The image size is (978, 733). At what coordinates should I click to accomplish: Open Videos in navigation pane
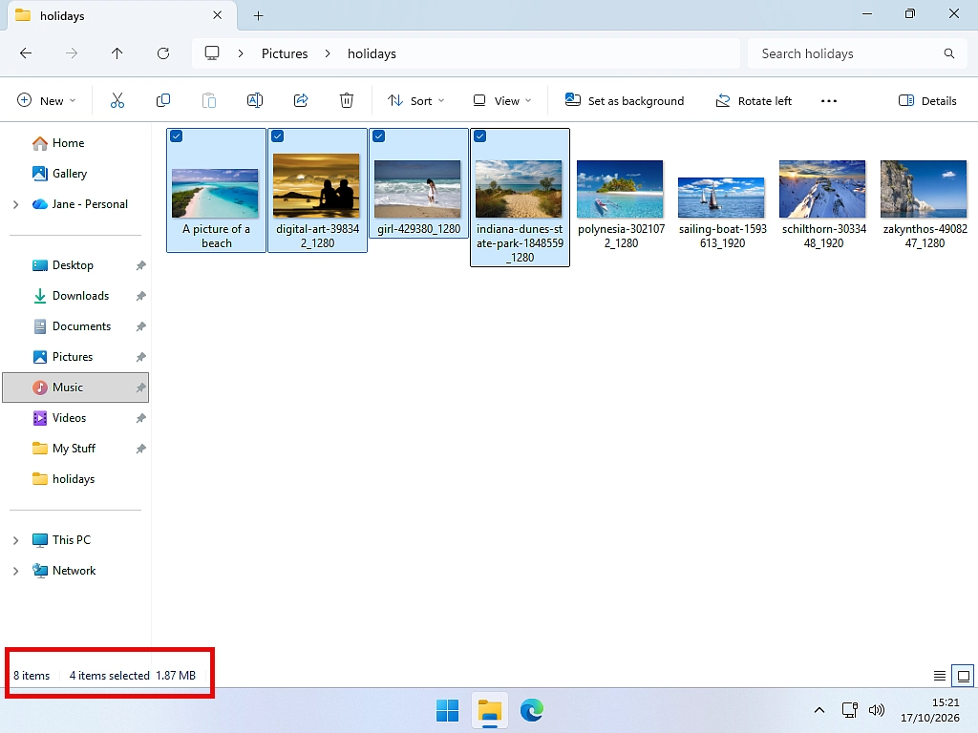(69, 418)
